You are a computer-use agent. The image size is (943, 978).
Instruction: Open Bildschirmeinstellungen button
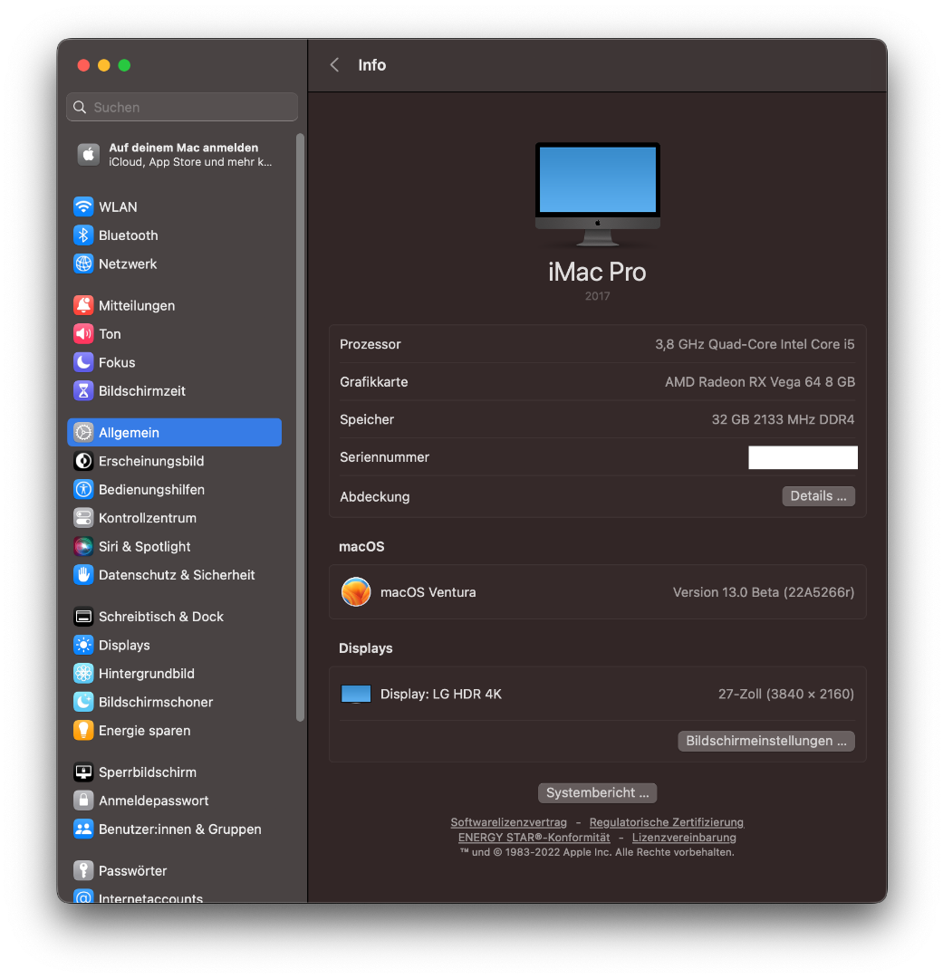click(x=766, y=741)
